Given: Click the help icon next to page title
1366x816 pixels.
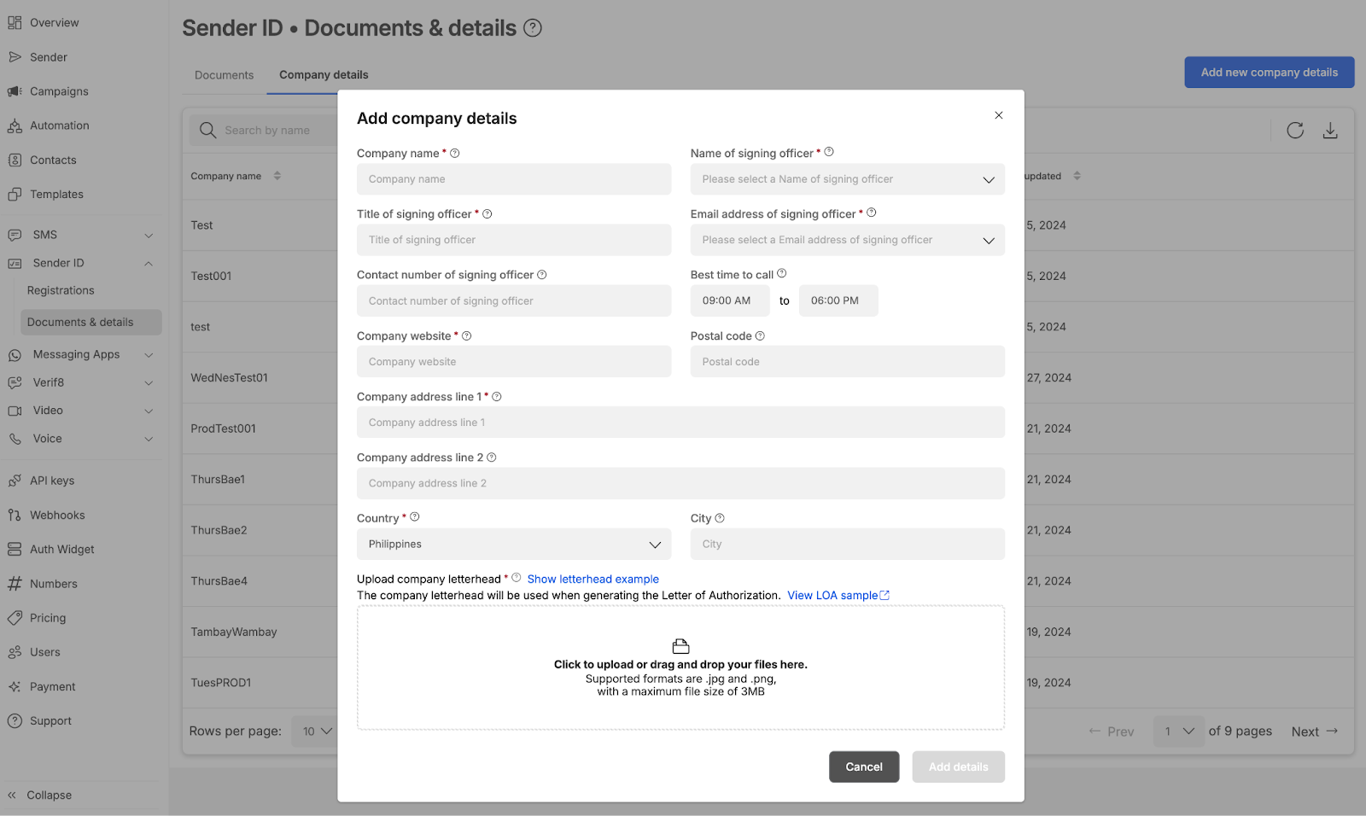Looking at the screenshot, I should point(533,28).
